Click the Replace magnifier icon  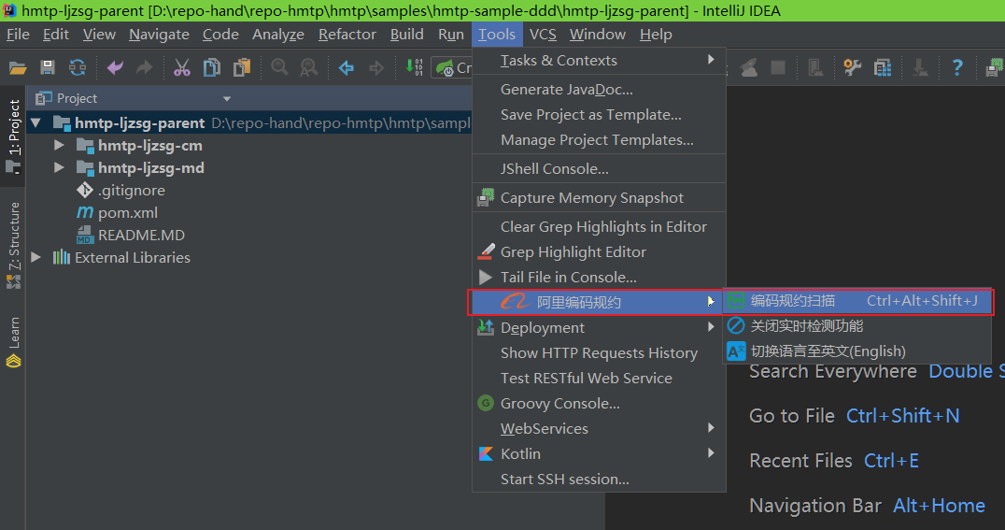309,67
